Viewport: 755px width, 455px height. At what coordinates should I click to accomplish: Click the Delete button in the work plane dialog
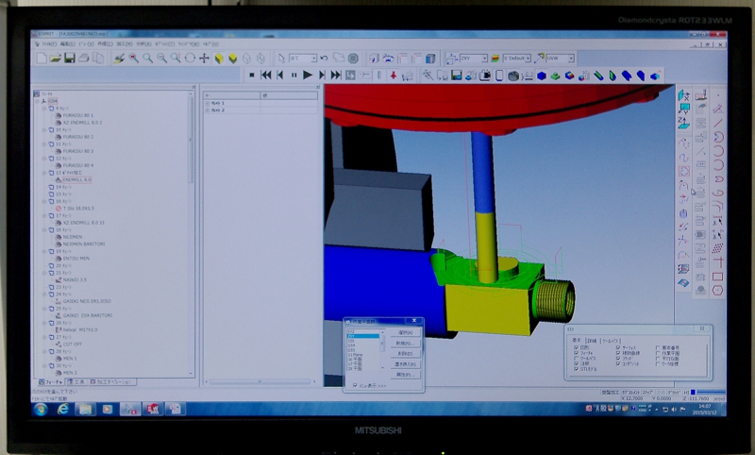pos(405,354)
